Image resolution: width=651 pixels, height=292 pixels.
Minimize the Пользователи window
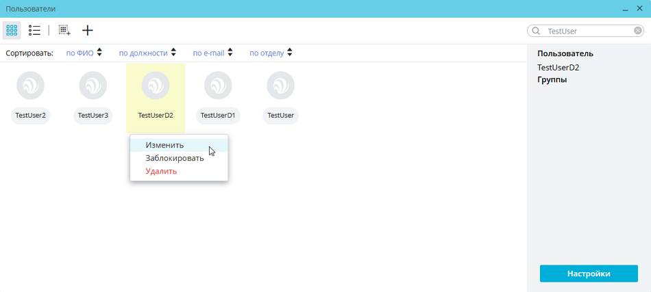pos(625,9)
